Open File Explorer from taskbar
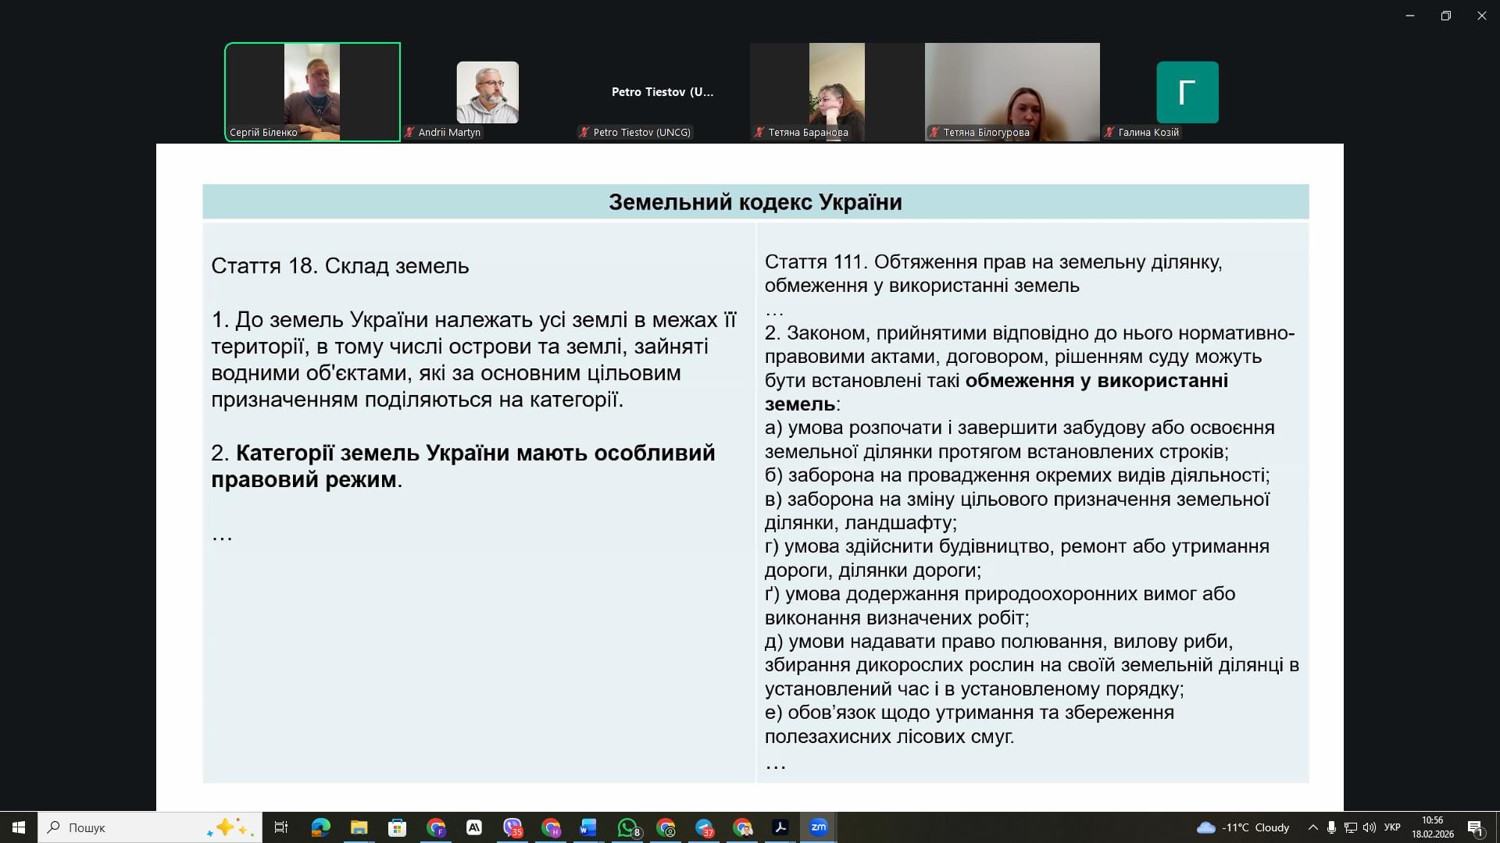Image resolution: width=1500 pixels, height=843 pixels. [359, 827]
